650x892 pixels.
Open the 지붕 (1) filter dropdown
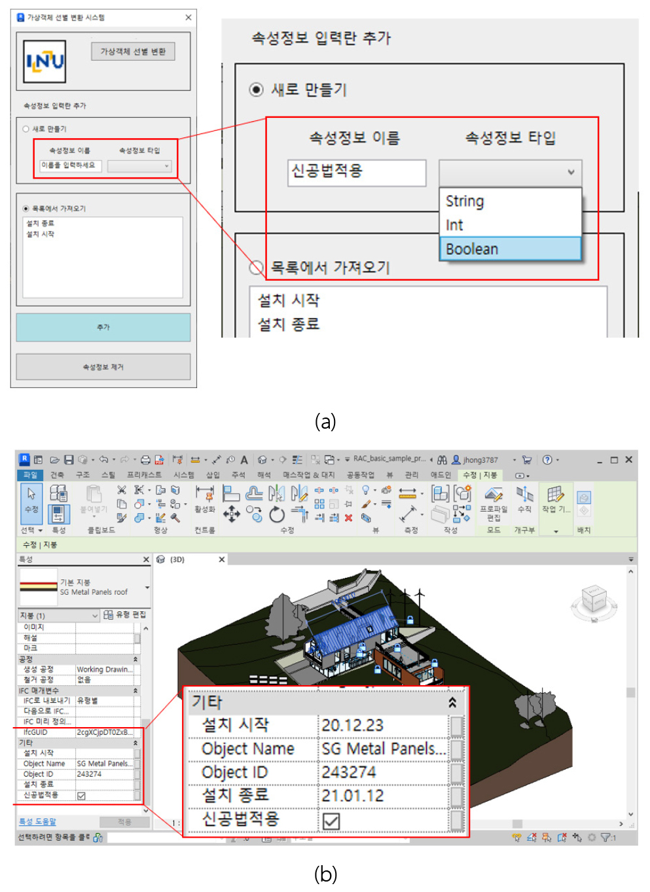(x=60, y=616)
